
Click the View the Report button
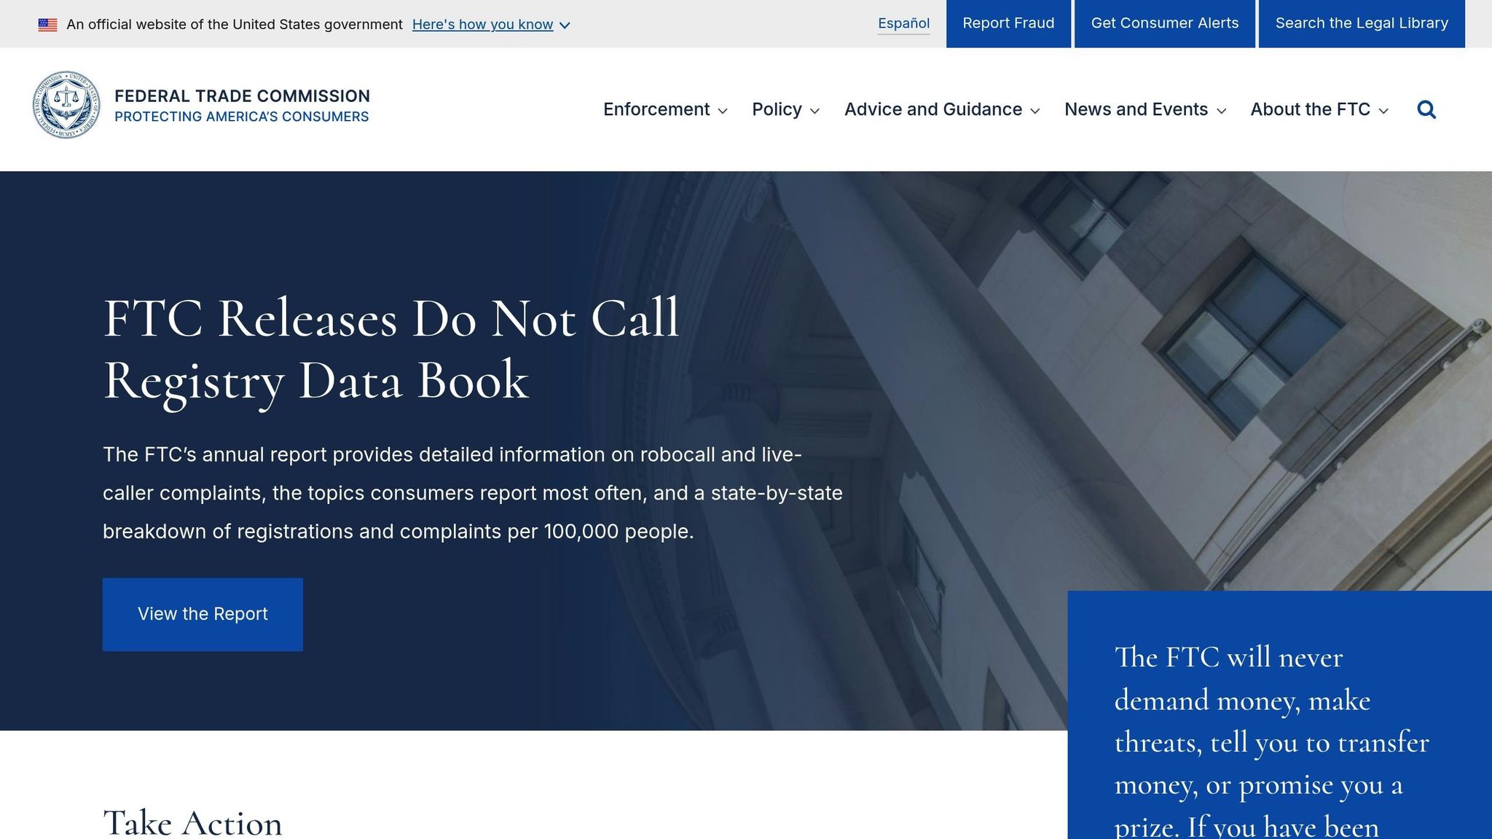pos(203,614)
